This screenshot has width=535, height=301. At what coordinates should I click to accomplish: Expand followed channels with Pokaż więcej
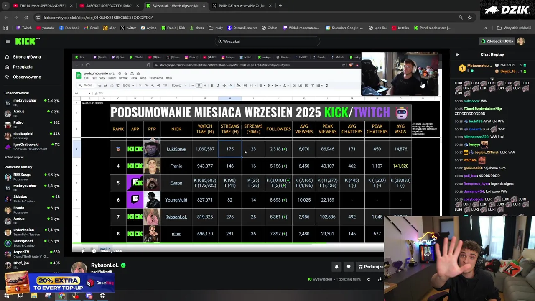[14, 157]
